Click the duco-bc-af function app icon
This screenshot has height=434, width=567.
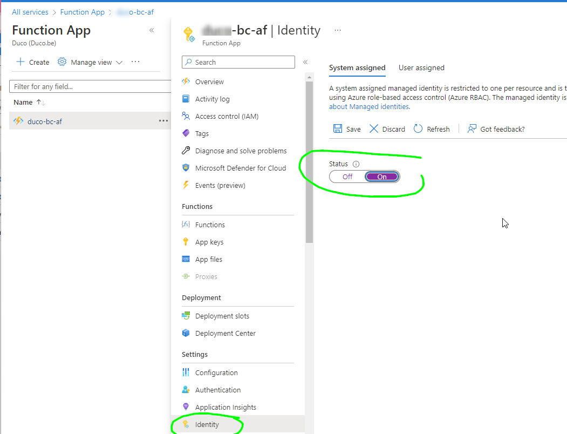18,121
